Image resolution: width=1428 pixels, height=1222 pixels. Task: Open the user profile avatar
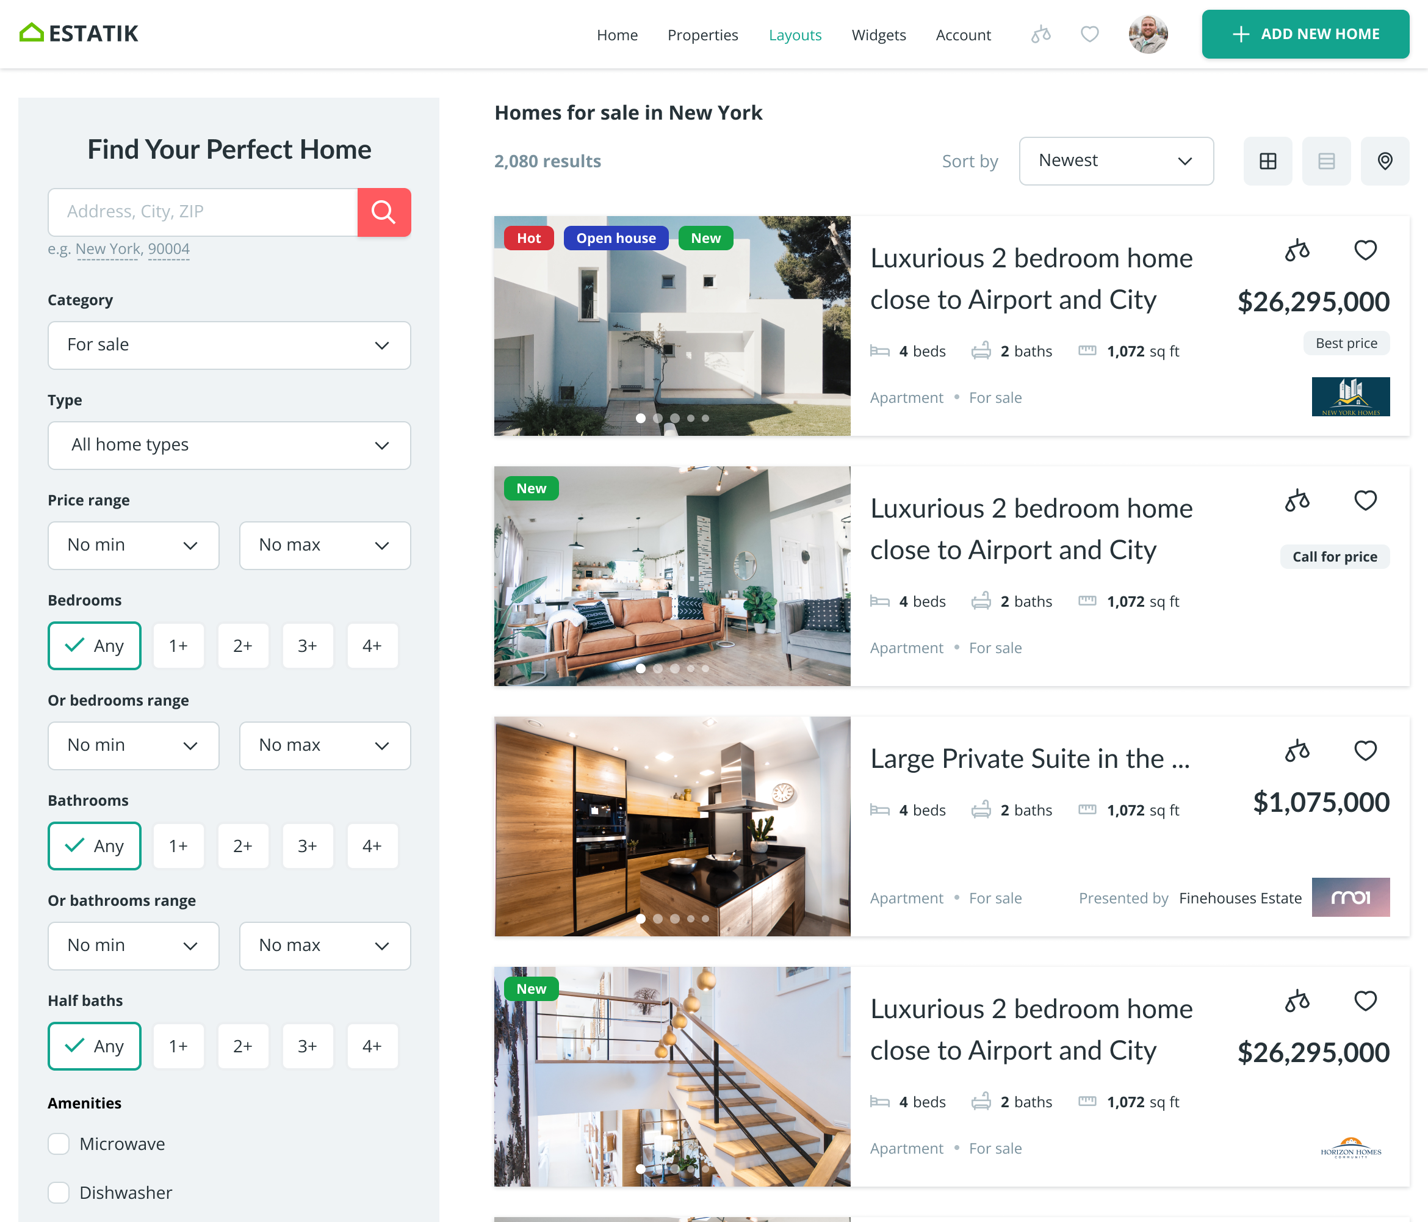(1147, 34)
